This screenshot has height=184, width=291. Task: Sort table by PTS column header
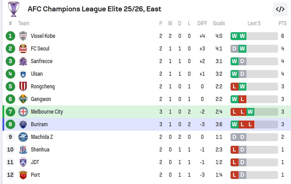coord(282,23)
